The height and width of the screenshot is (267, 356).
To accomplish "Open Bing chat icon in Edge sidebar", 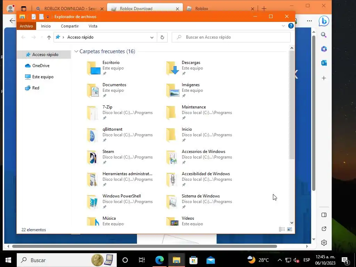I will click(324, 21).
